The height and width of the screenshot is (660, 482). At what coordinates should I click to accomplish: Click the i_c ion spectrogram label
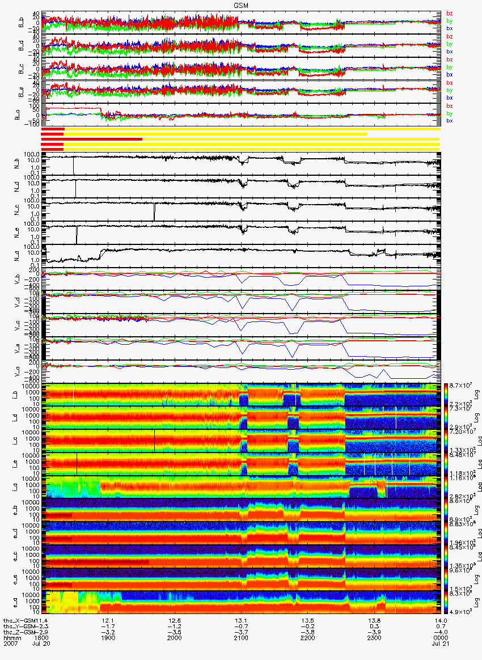click(15, 441)
